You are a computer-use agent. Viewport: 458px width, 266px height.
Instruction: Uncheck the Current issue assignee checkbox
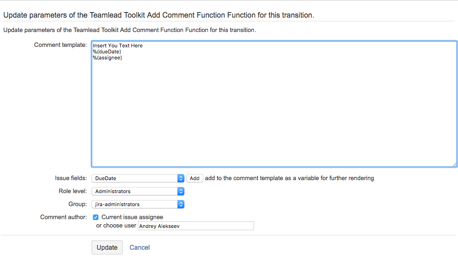click(96, 217)
